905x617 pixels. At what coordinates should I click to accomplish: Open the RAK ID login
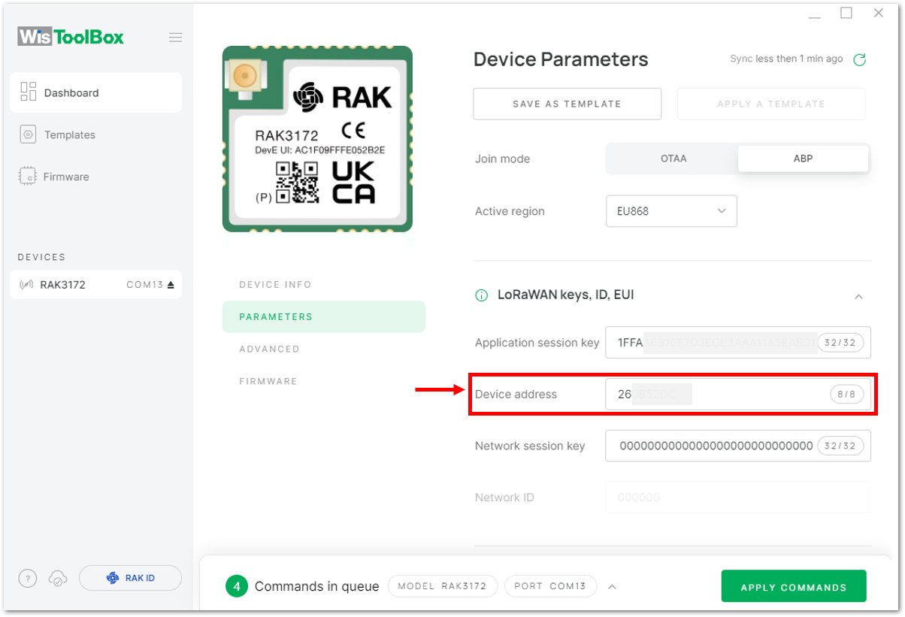click(130, 578)
